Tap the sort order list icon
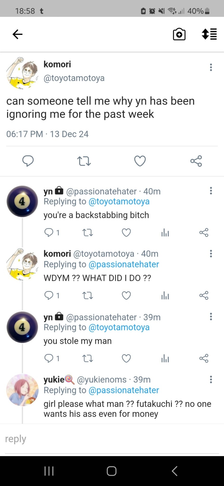Image resolution: width=224 pixels, height=486 pixels. (x=209, y=34)
